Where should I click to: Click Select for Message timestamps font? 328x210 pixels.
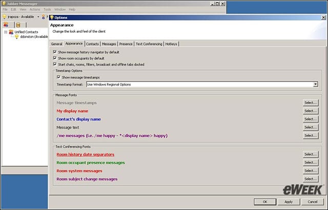click(x=311, y=102)
